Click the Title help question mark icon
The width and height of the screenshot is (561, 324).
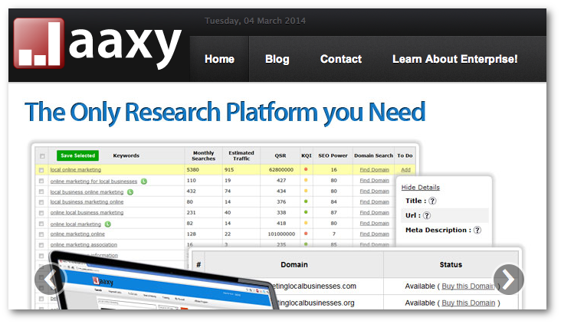tap(432, 201)
